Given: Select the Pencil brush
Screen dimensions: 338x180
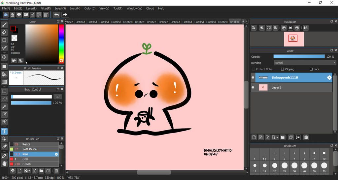Looking at the screenshot, I should click(x=34, y=144).
